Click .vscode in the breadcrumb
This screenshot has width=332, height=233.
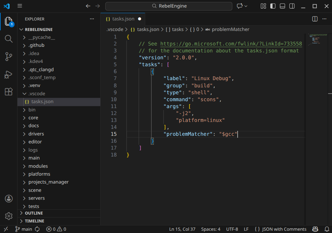115,29
